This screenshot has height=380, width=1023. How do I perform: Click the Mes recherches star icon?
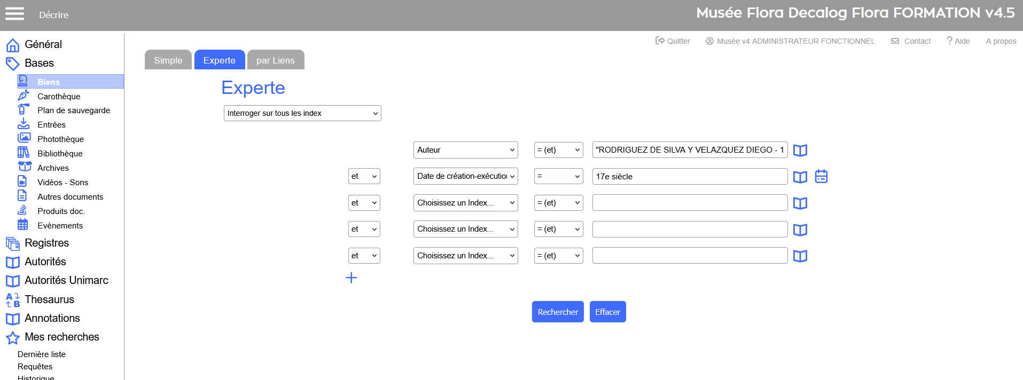click(x=13, y=337)
